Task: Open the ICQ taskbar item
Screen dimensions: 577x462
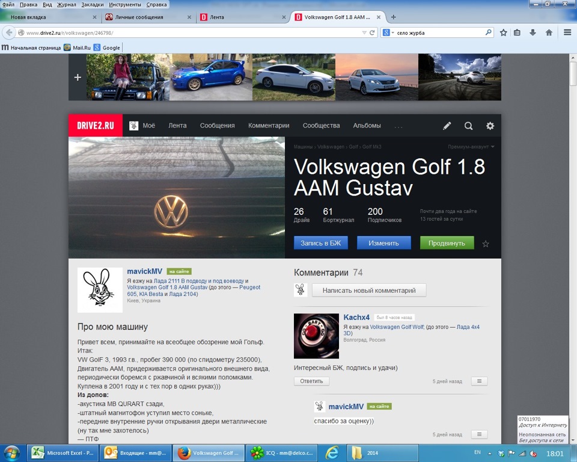Action: 281,453
